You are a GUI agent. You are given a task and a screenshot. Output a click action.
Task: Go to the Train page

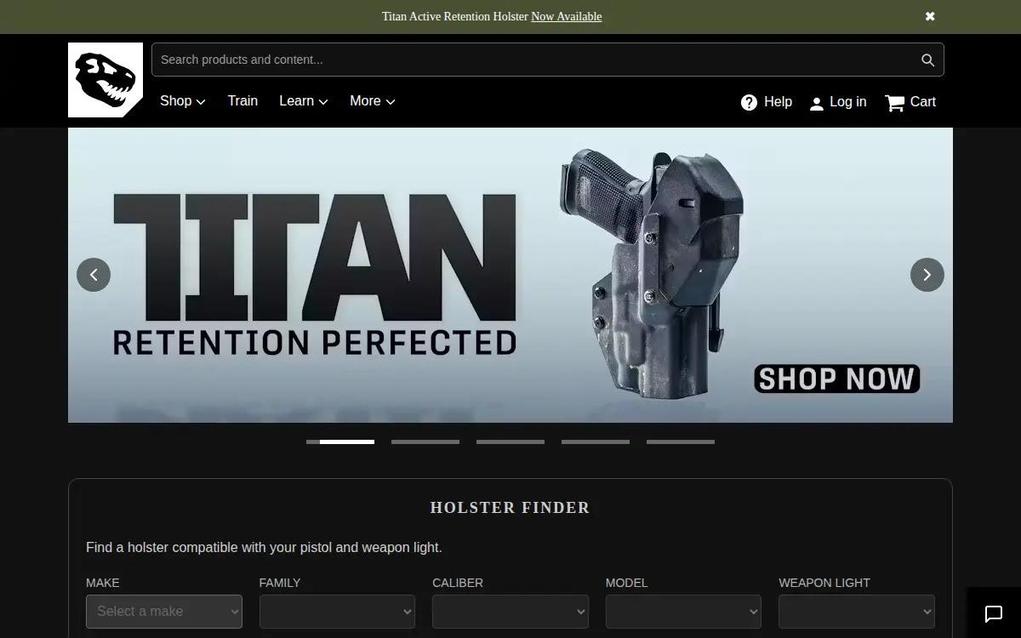(x=242, y=101)
